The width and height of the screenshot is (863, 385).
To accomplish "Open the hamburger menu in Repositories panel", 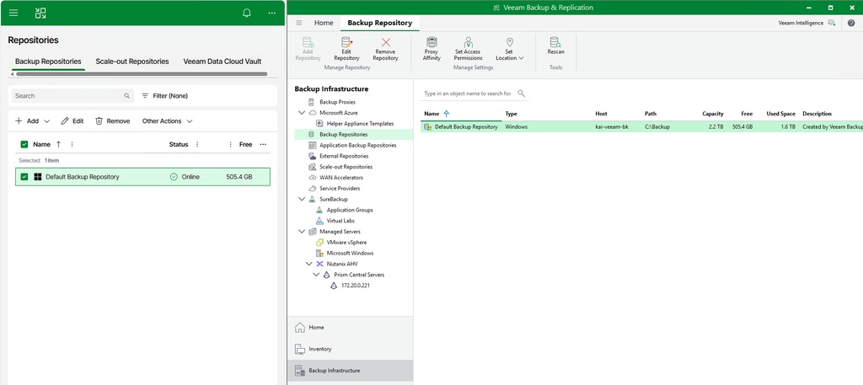I will click(x=13, y=13).
